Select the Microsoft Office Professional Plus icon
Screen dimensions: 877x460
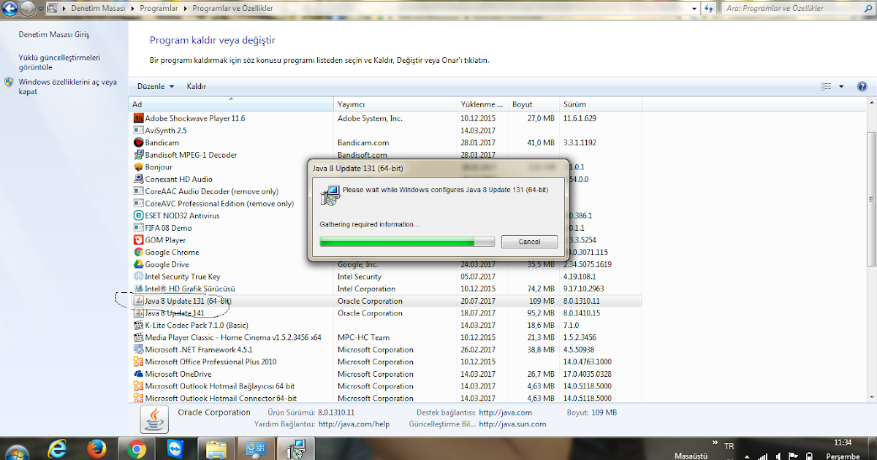[x=139, y=361]
